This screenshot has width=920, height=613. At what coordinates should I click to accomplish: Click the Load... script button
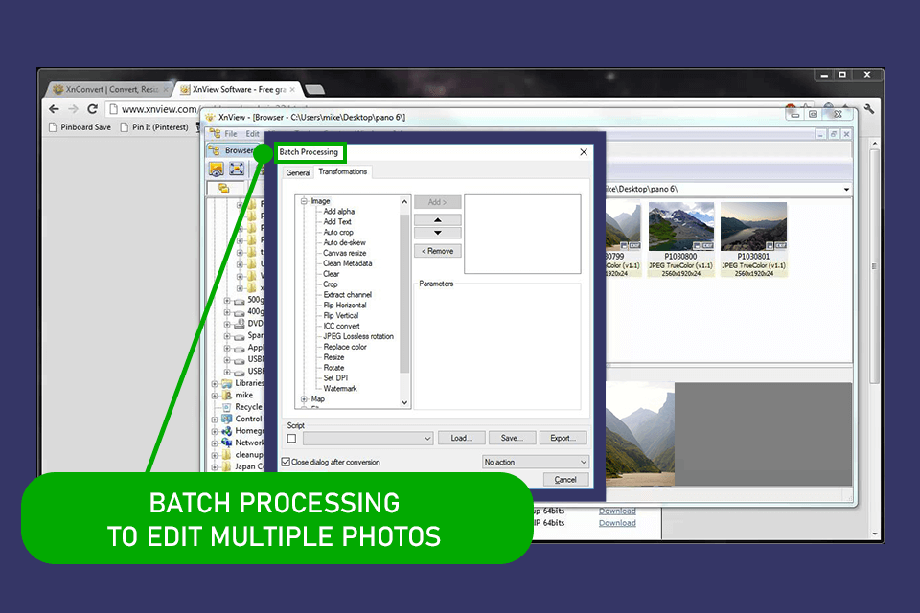[x=462, y=438]
